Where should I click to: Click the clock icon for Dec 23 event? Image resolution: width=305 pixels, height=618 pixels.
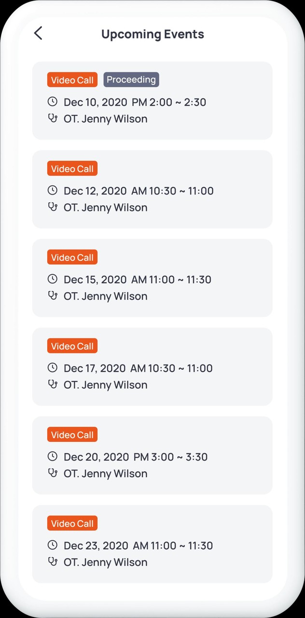pyautogui.click(x=53, y=545)
